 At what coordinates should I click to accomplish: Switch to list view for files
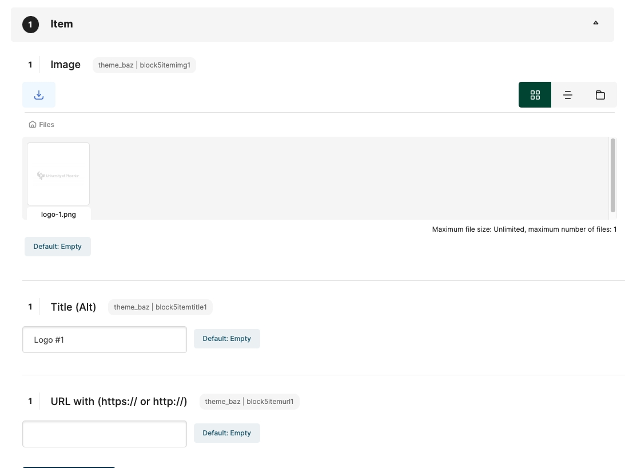(567, 95)
